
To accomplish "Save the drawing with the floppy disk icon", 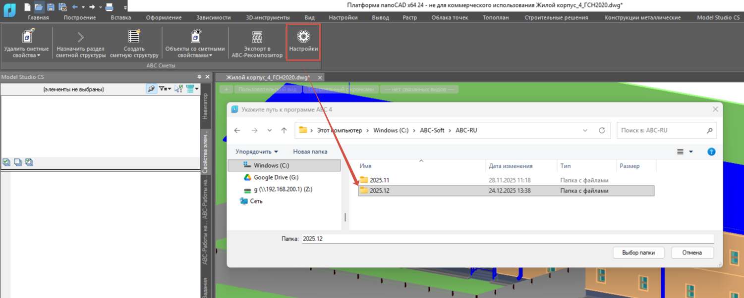I will point(51,7).
